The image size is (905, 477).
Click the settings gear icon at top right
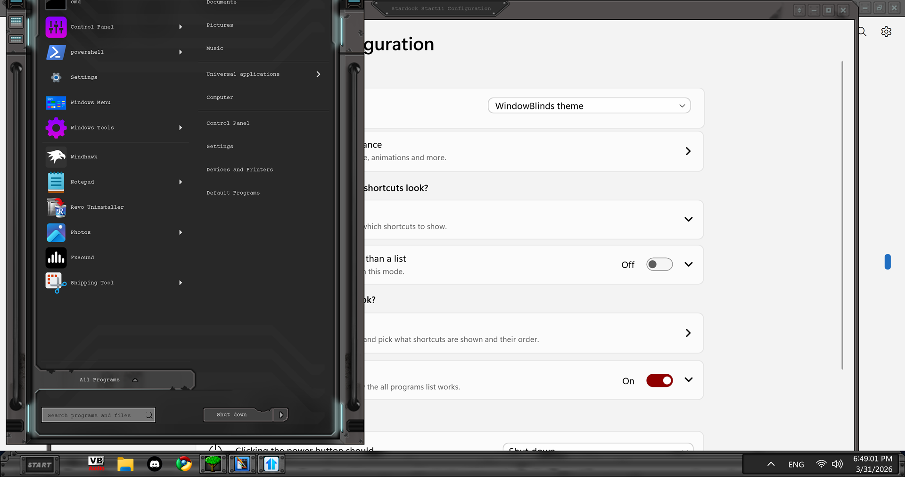pyautogui.click(x=886, y=32)
